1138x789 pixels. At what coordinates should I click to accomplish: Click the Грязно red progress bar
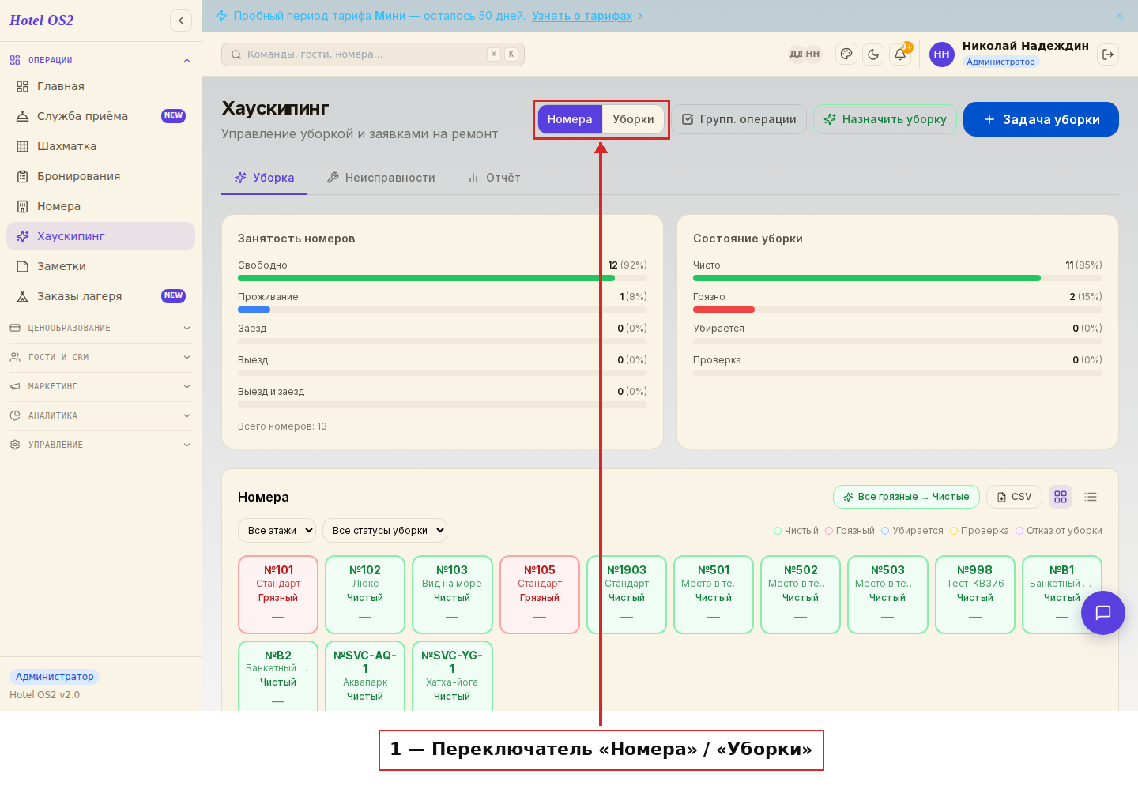[724, 310]
